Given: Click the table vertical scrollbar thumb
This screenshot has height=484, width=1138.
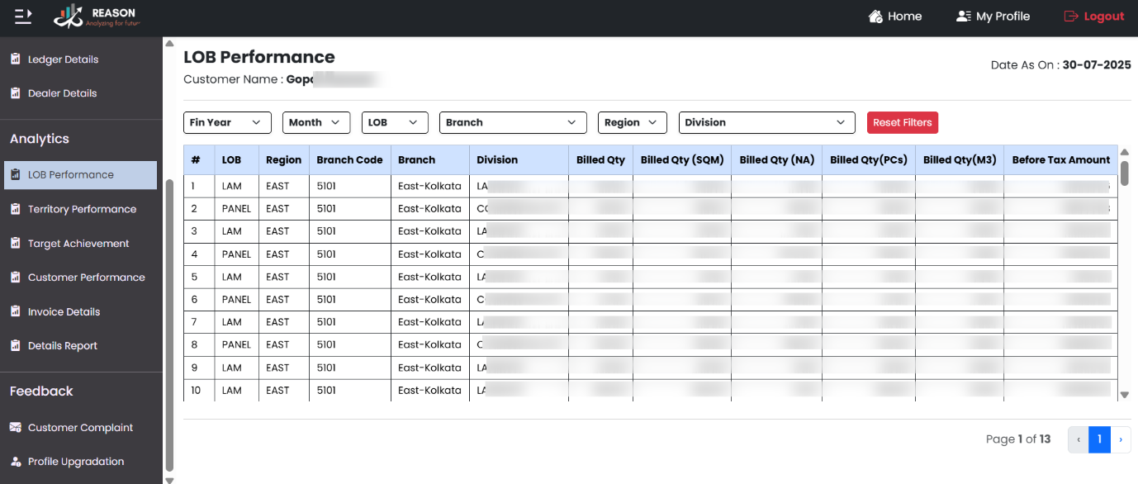Looking at the screenshot, I should coord(1124,172).
